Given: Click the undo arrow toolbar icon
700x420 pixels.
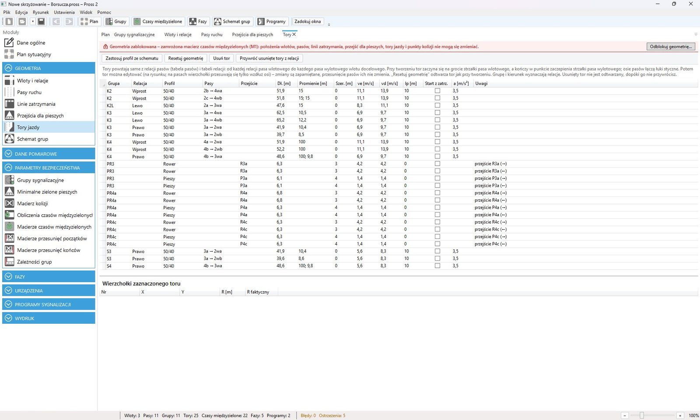Looking at the screenshot, I should (56, 21).
